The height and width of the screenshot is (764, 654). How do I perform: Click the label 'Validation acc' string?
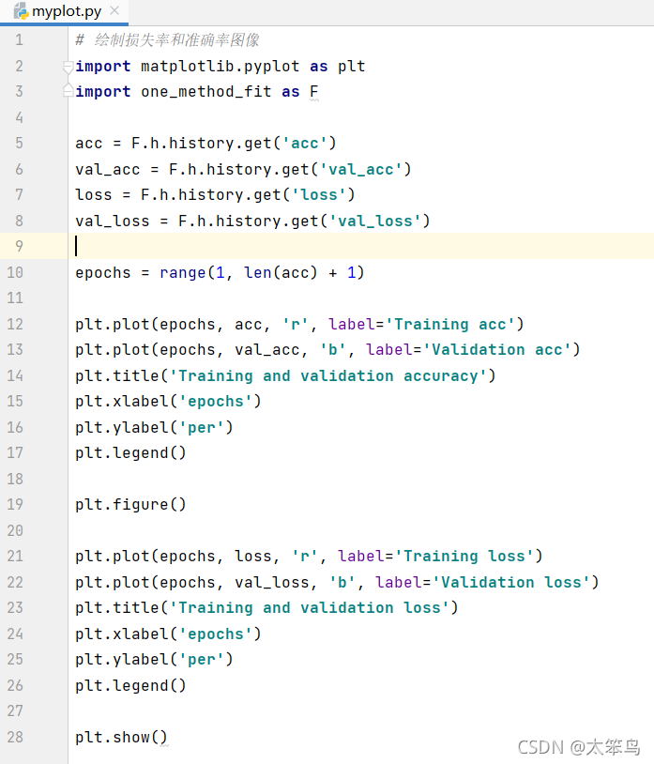point(496,350)
